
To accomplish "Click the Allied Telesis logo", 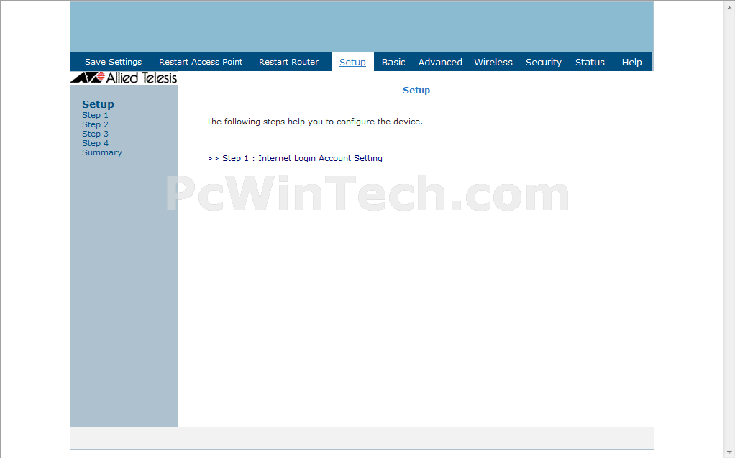I will pyautogui.click(x=124, y=78).
